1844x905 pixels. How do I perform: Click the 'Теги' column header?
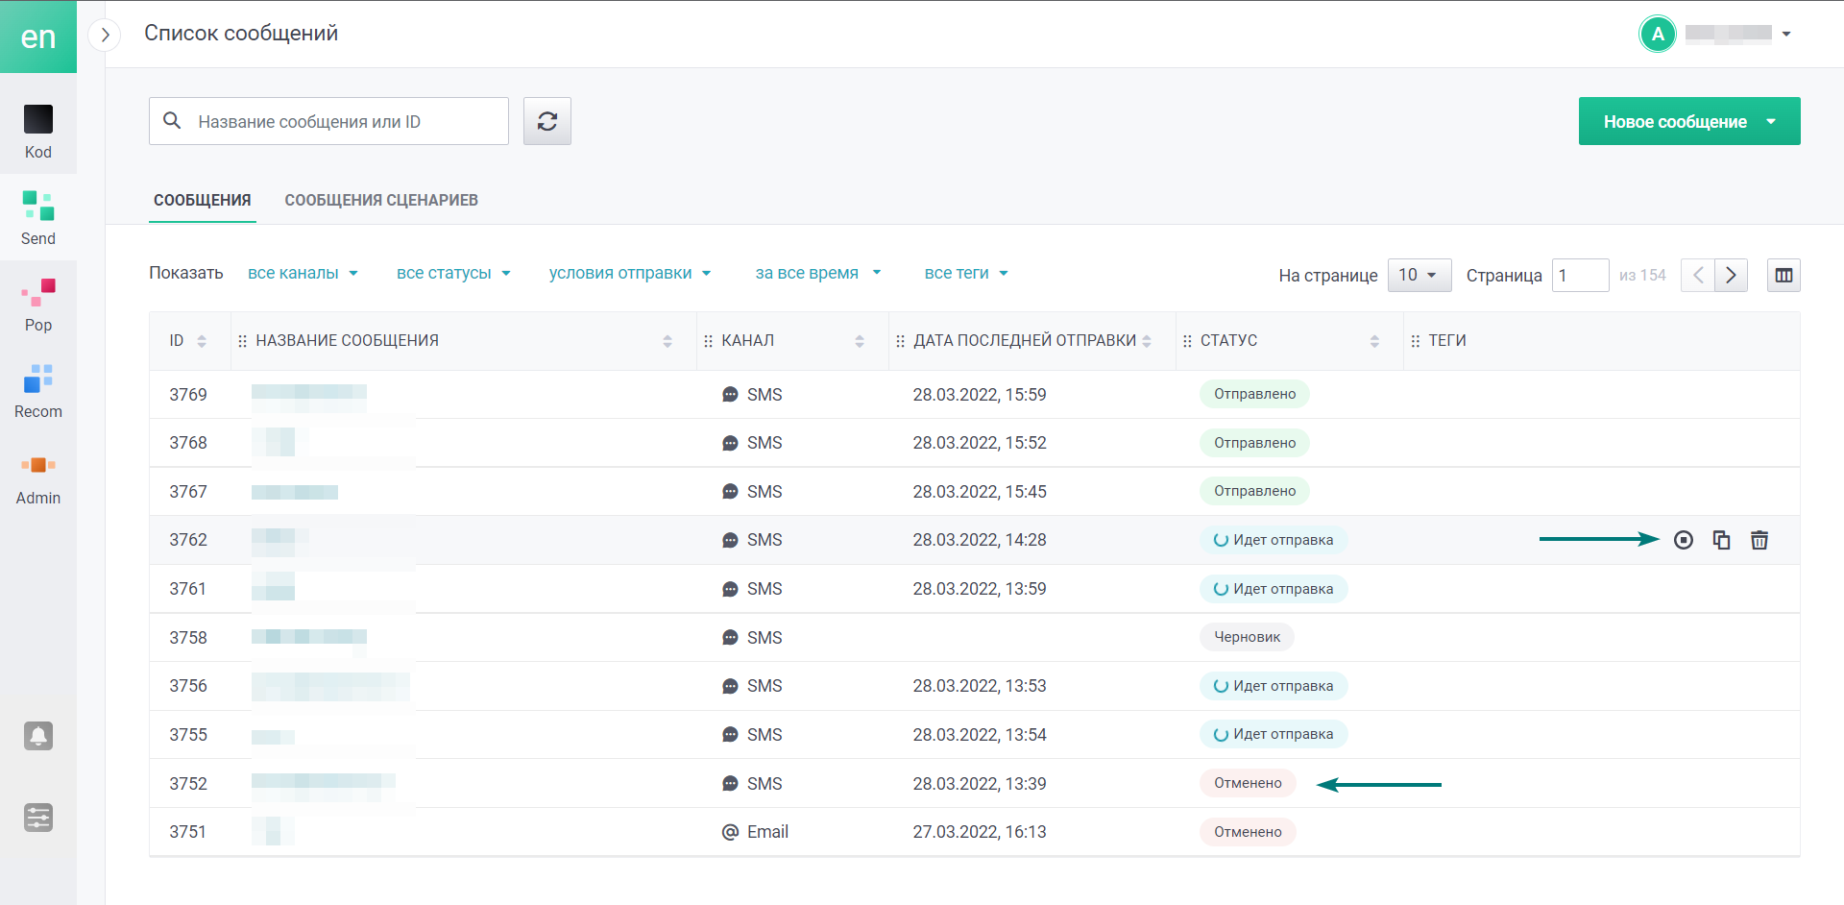click(x=1447, y=341)
